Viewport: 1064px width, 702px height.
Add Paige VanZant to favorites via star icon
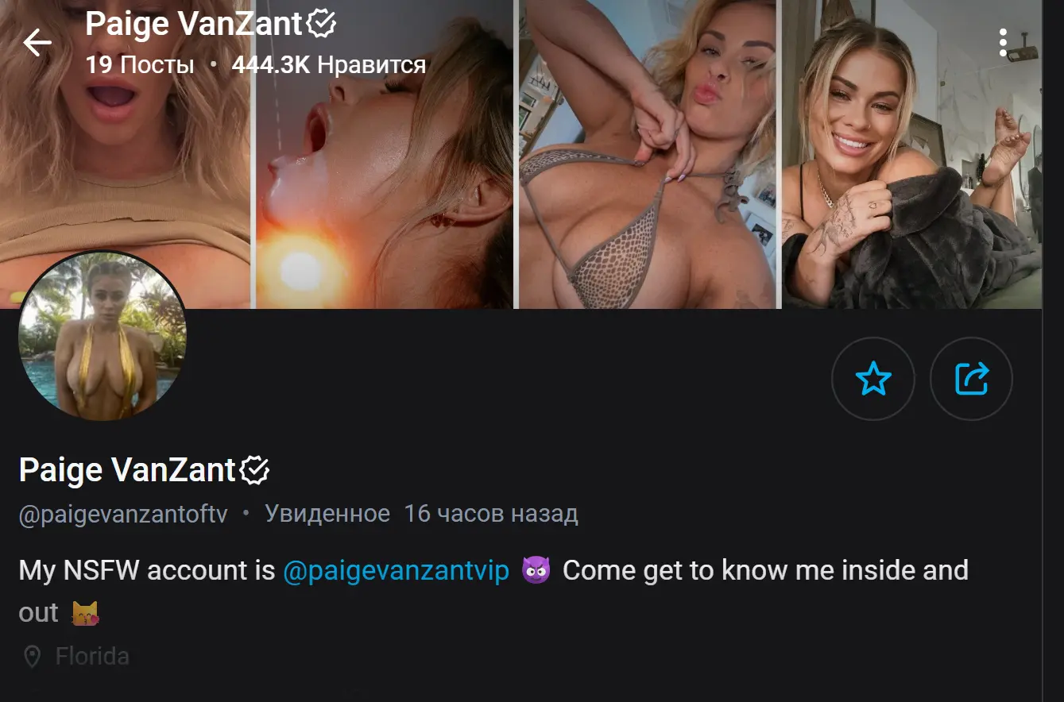873,380
